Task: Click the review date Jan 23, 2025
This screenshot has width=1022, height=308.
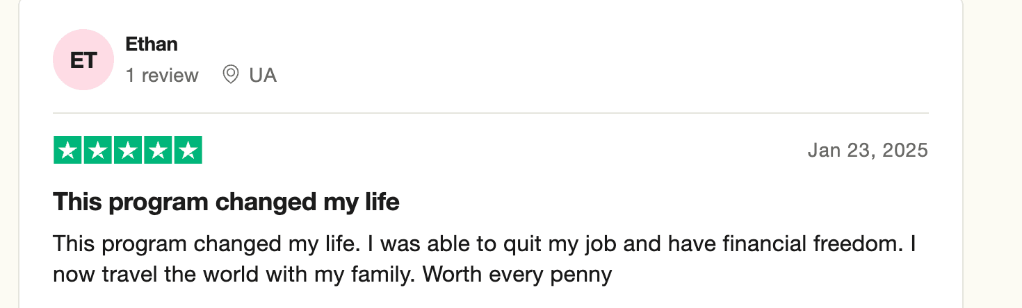Action: coord(867,150)
